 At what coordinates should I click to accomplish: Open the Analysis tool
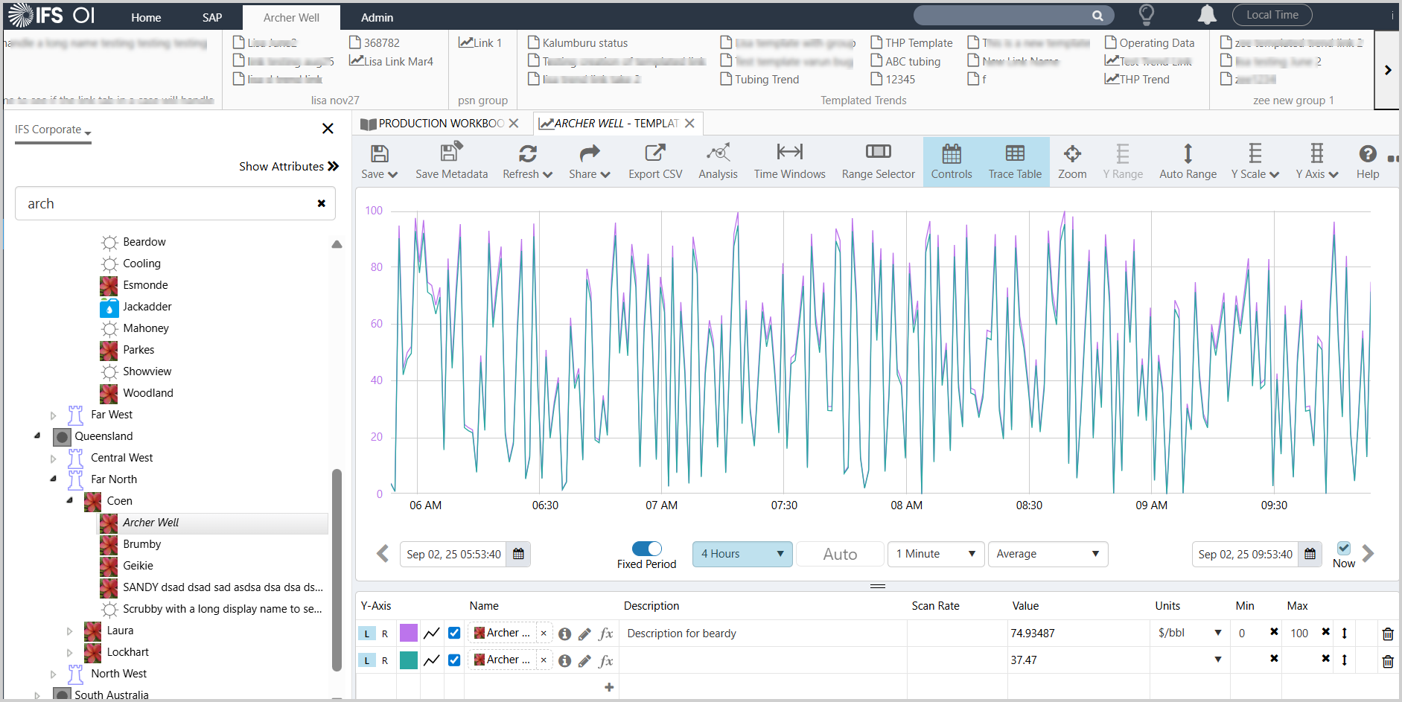(x=718, y=162)
